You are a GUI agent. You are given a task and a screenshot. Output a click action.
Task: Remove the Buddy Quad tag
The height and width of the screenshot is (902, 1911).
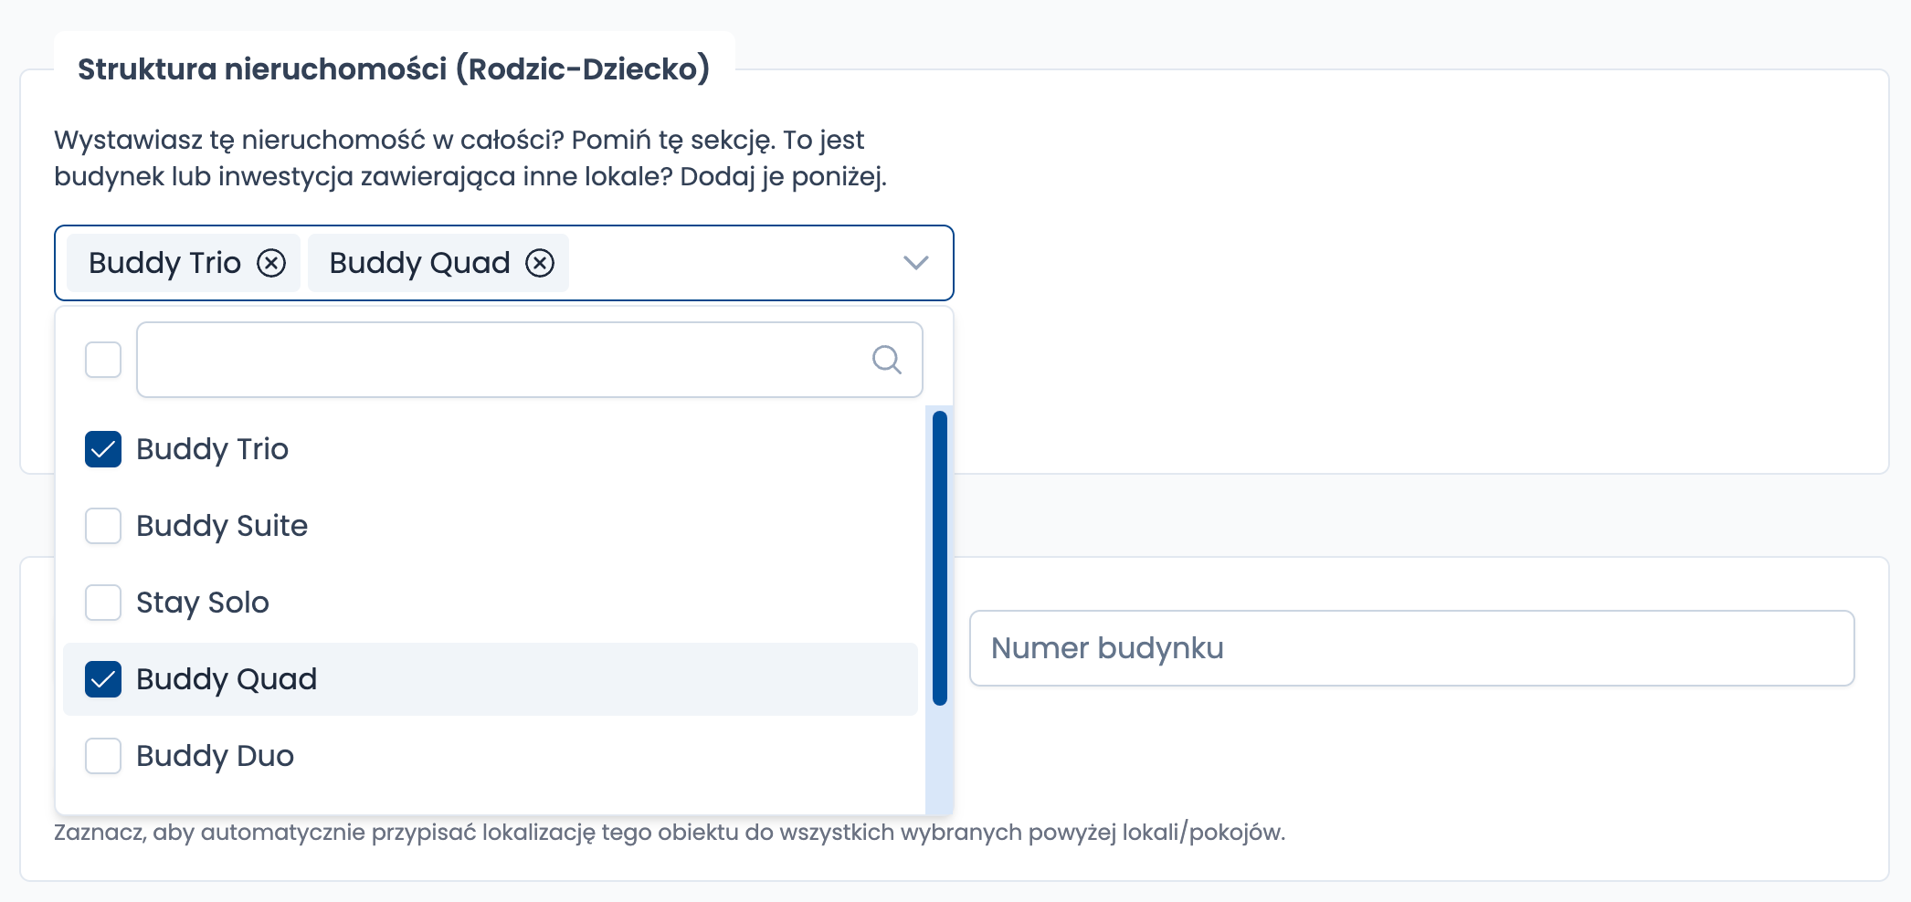540,263
